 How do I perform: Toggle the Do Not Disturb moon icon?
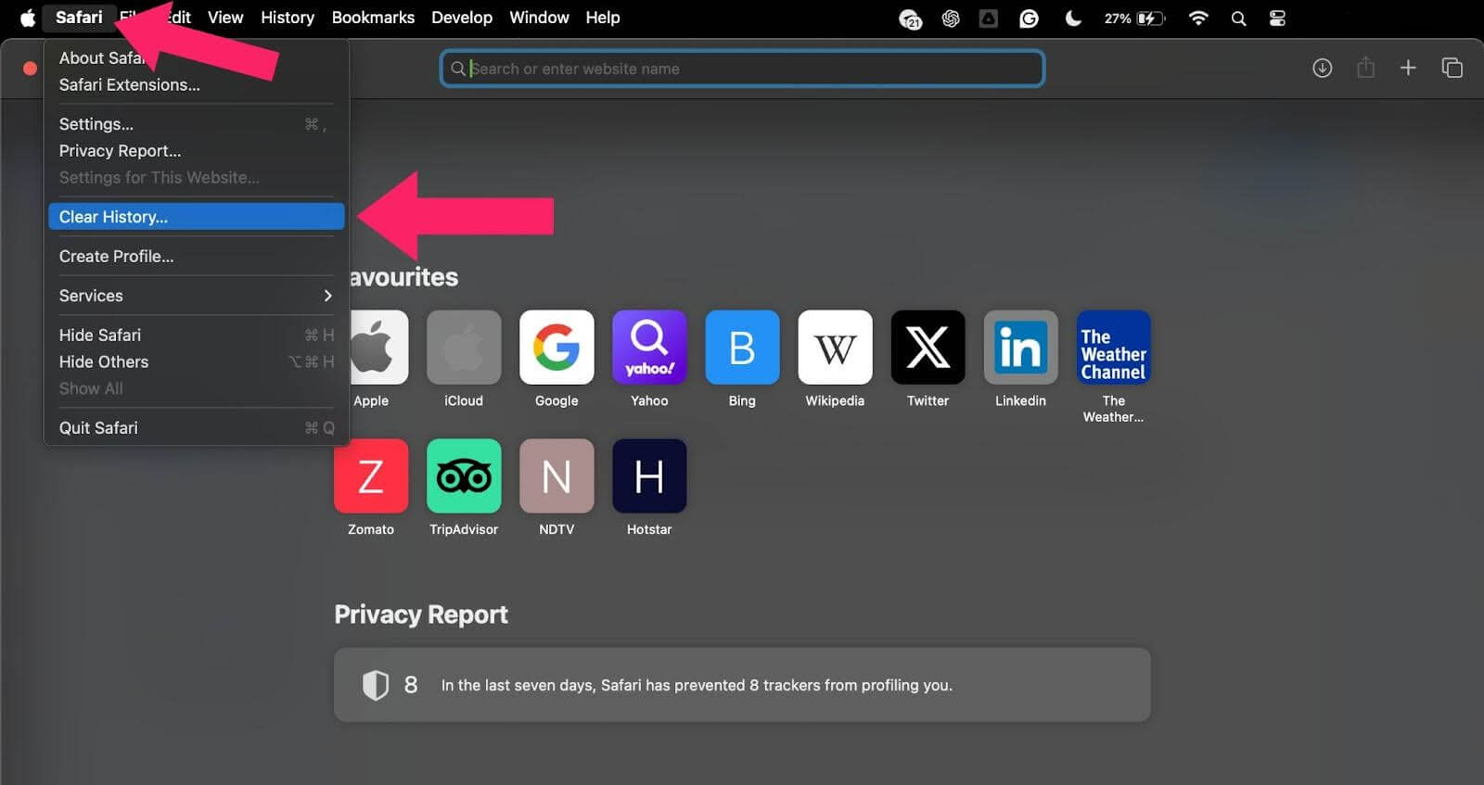1073,19
